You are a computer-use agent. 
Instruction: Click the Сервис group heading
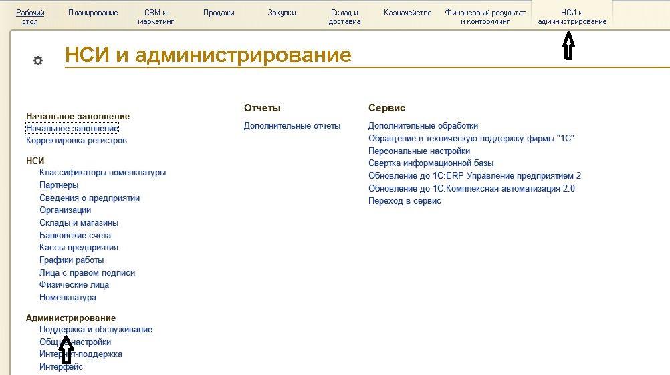tap(386, 108)
